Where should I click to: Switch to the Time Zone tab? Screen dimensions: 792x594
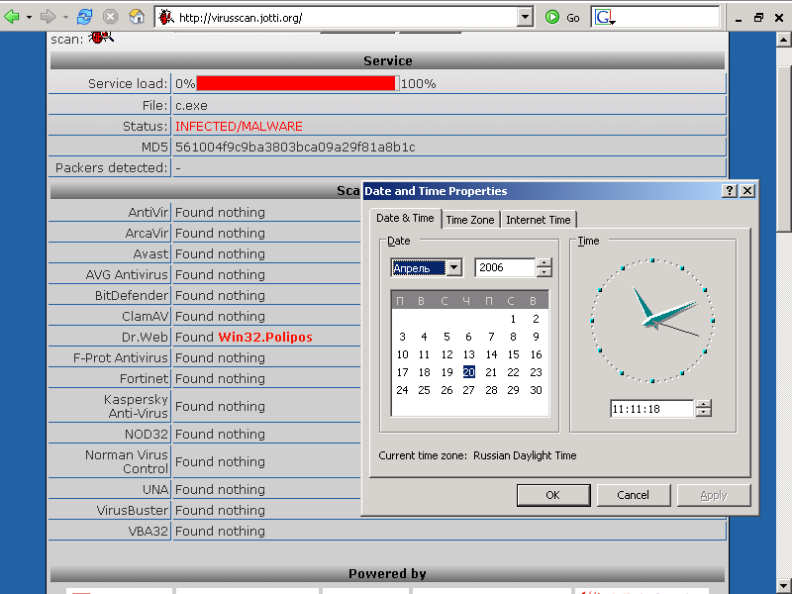(470, 220)
